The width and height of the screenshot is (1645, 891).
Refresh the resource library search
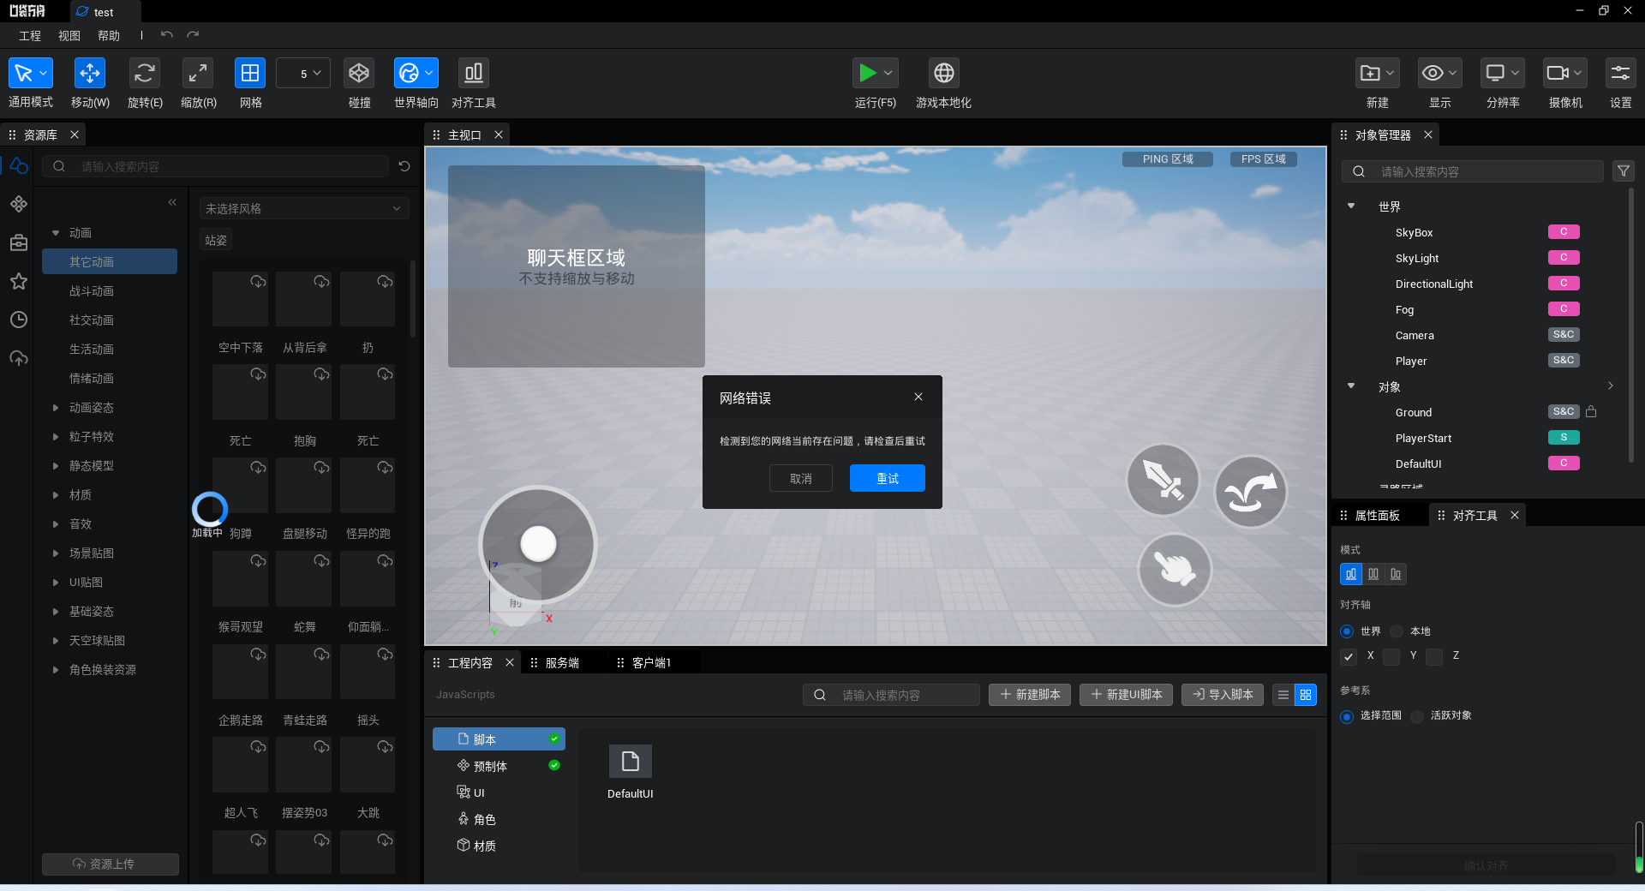coord(404,166)
